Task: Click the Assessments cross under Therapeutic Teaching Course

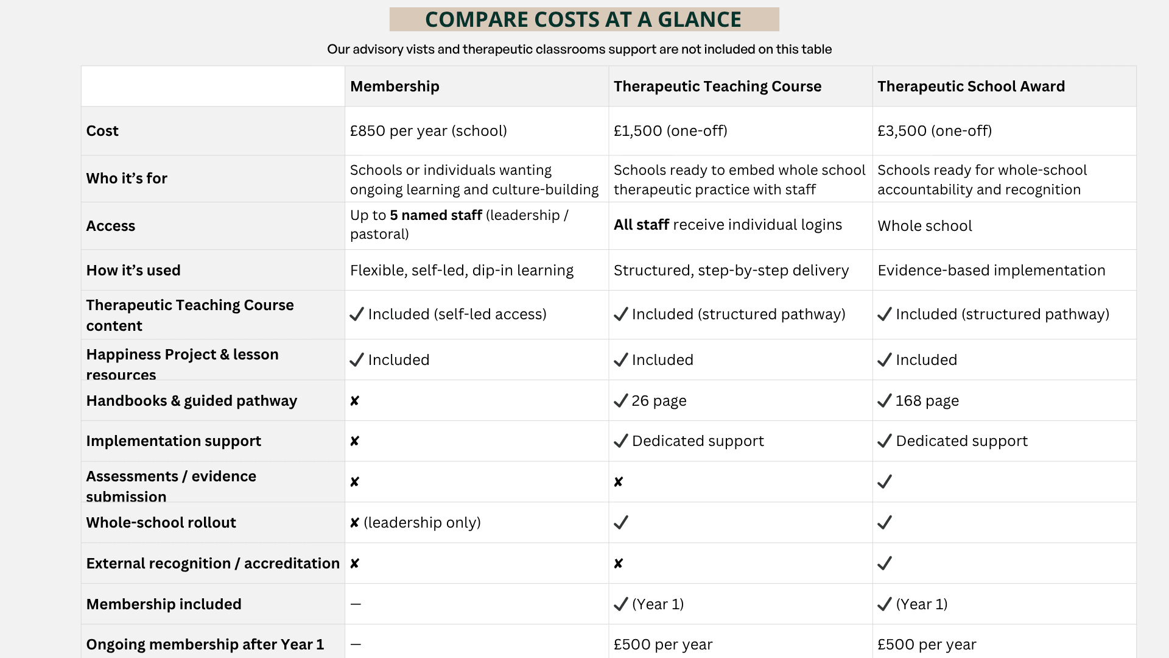Action: (x=619, y=482)
